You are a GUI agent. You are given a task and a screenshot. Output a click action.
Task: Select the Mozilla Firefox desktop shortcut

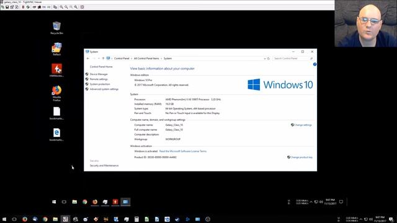coord(56,94)
